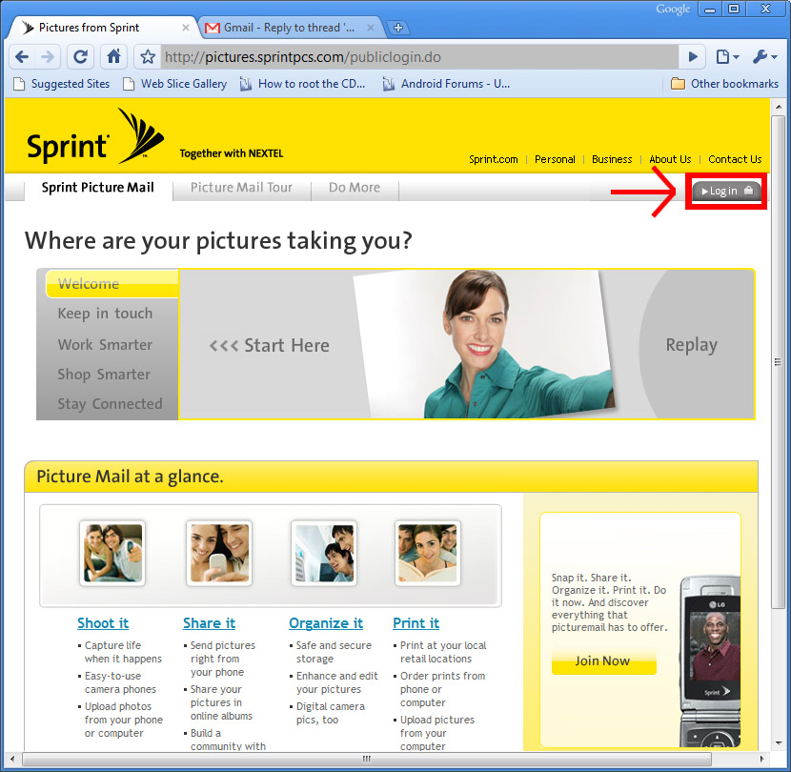Image resolution: width=791 pixels, height=772 pixels.
Task: Click the Join Now button
Action: [x=604, y=661]
